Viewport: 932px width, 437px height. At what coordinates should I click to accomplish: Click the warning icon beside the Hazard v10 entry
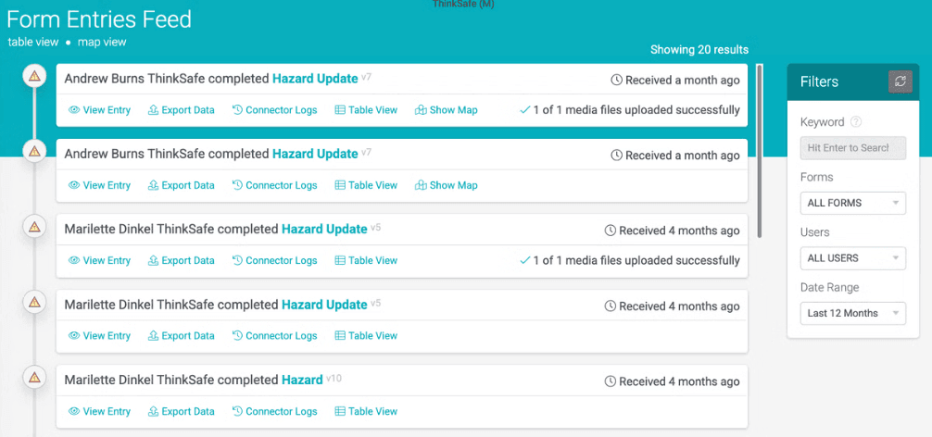coord(34,377)
